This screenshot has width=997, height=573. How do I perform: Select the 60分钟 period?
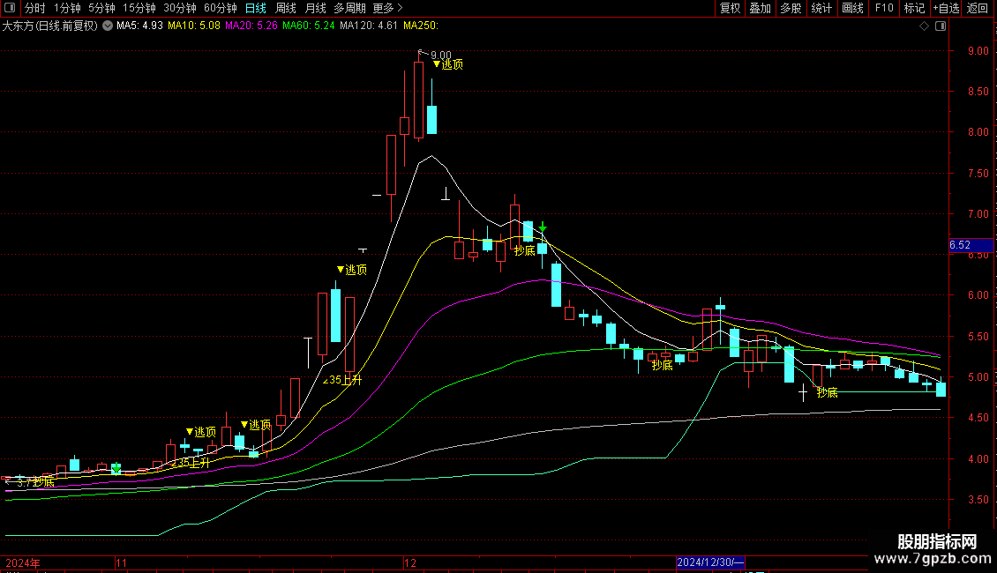pyautogui.click(x=220, y=9)
